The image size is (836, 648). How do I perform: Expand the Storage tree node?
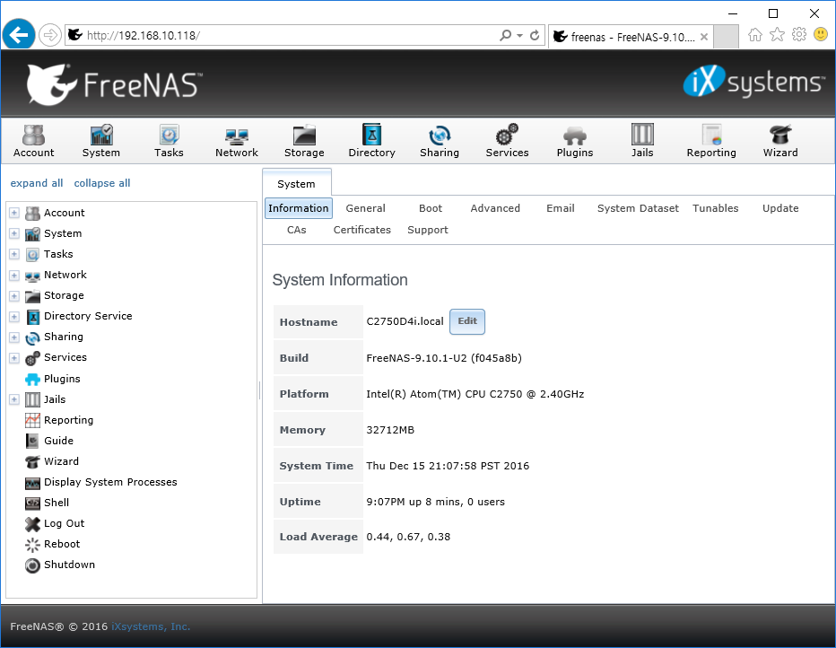(14, 296)
